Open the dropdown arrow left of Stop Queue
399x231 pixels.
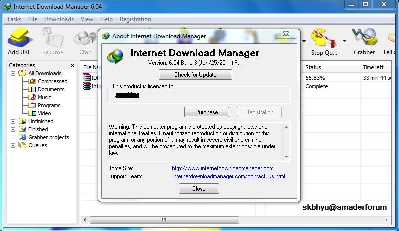[304, 41]
